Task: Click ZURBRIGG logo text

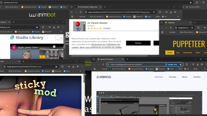Action: pos(103,77)
